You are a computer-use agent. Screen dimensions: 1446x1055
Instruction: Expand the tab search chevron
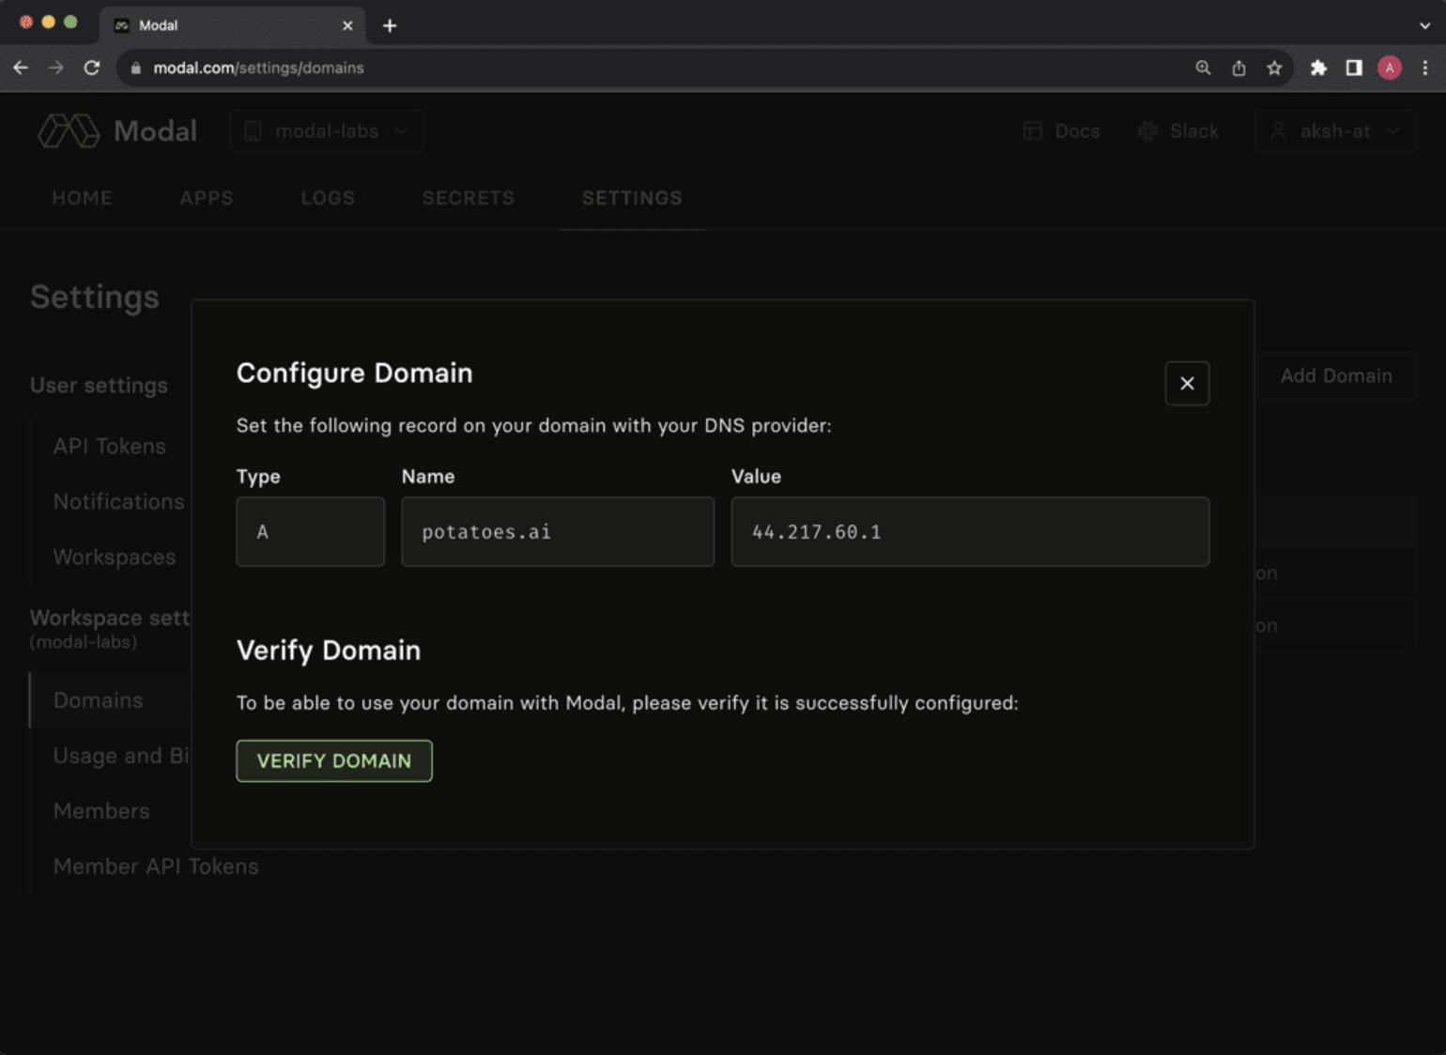[x=1425, y=25]
